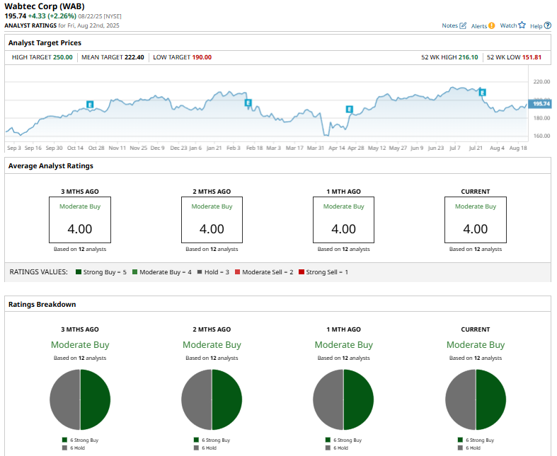Click the 52 WK HIGH 216.10 value

[469, 57]
